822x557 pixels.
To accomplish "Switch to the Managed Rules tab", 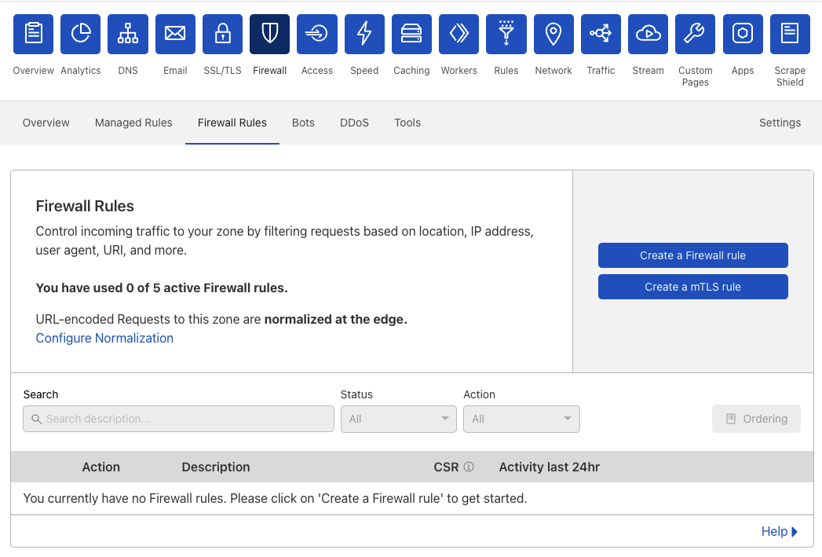I will point(133,123).
